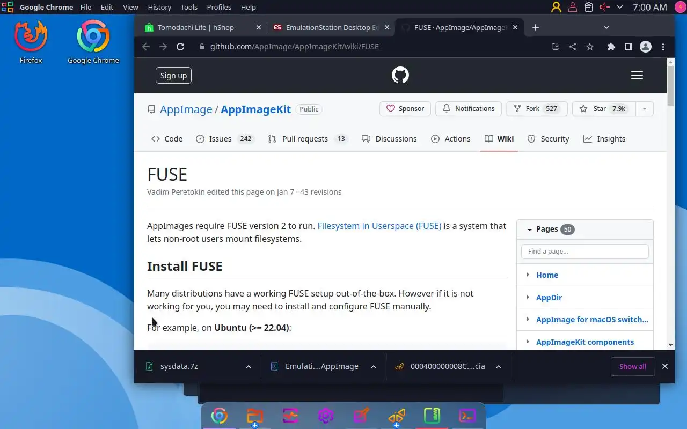
Task: Click the install app icon in address bar
Action: 556,47
